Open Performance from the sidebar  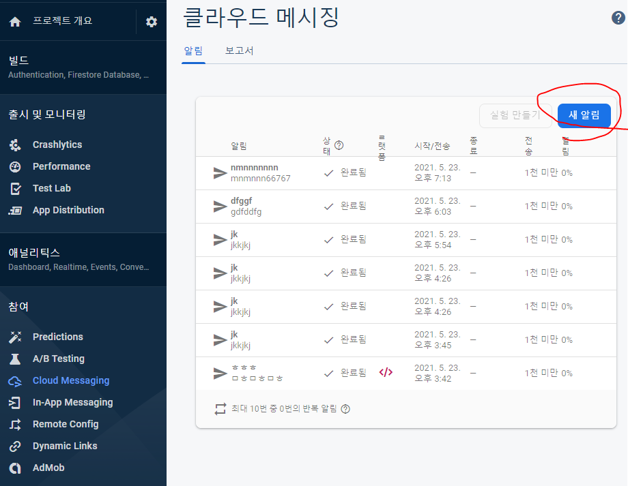(61, 167)
